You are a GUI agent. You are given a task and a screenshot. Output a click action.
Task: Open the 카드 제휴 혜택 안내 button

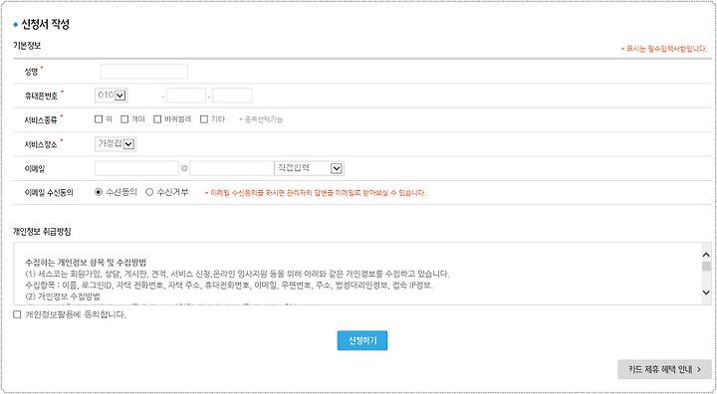tap(664, 369)
